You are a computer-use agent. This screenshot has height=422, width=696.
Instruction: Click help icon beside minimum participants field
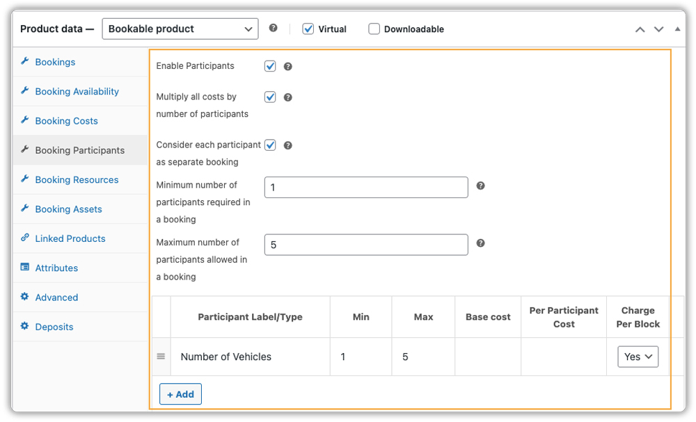(480, 186)
